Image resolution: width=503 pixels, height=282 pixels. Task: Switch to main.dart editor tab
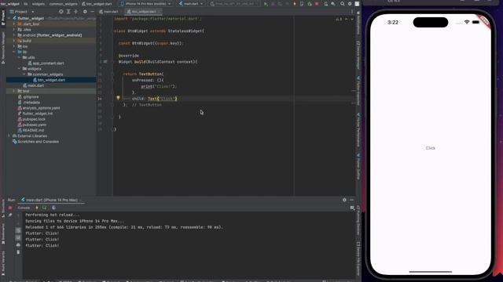tap(109, 12)
